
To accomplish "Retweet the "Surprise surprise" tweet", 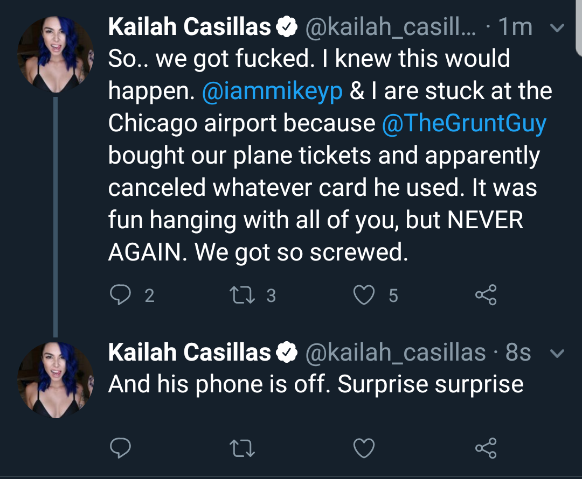I will (x=242, y=448).
